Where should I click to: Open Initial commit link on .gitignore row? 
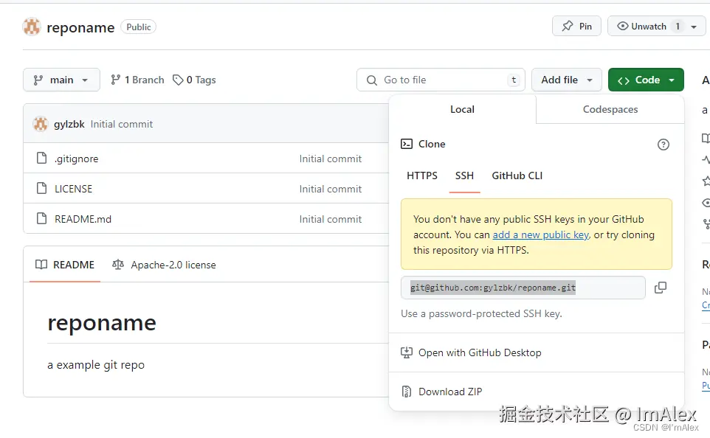[330, 159]
